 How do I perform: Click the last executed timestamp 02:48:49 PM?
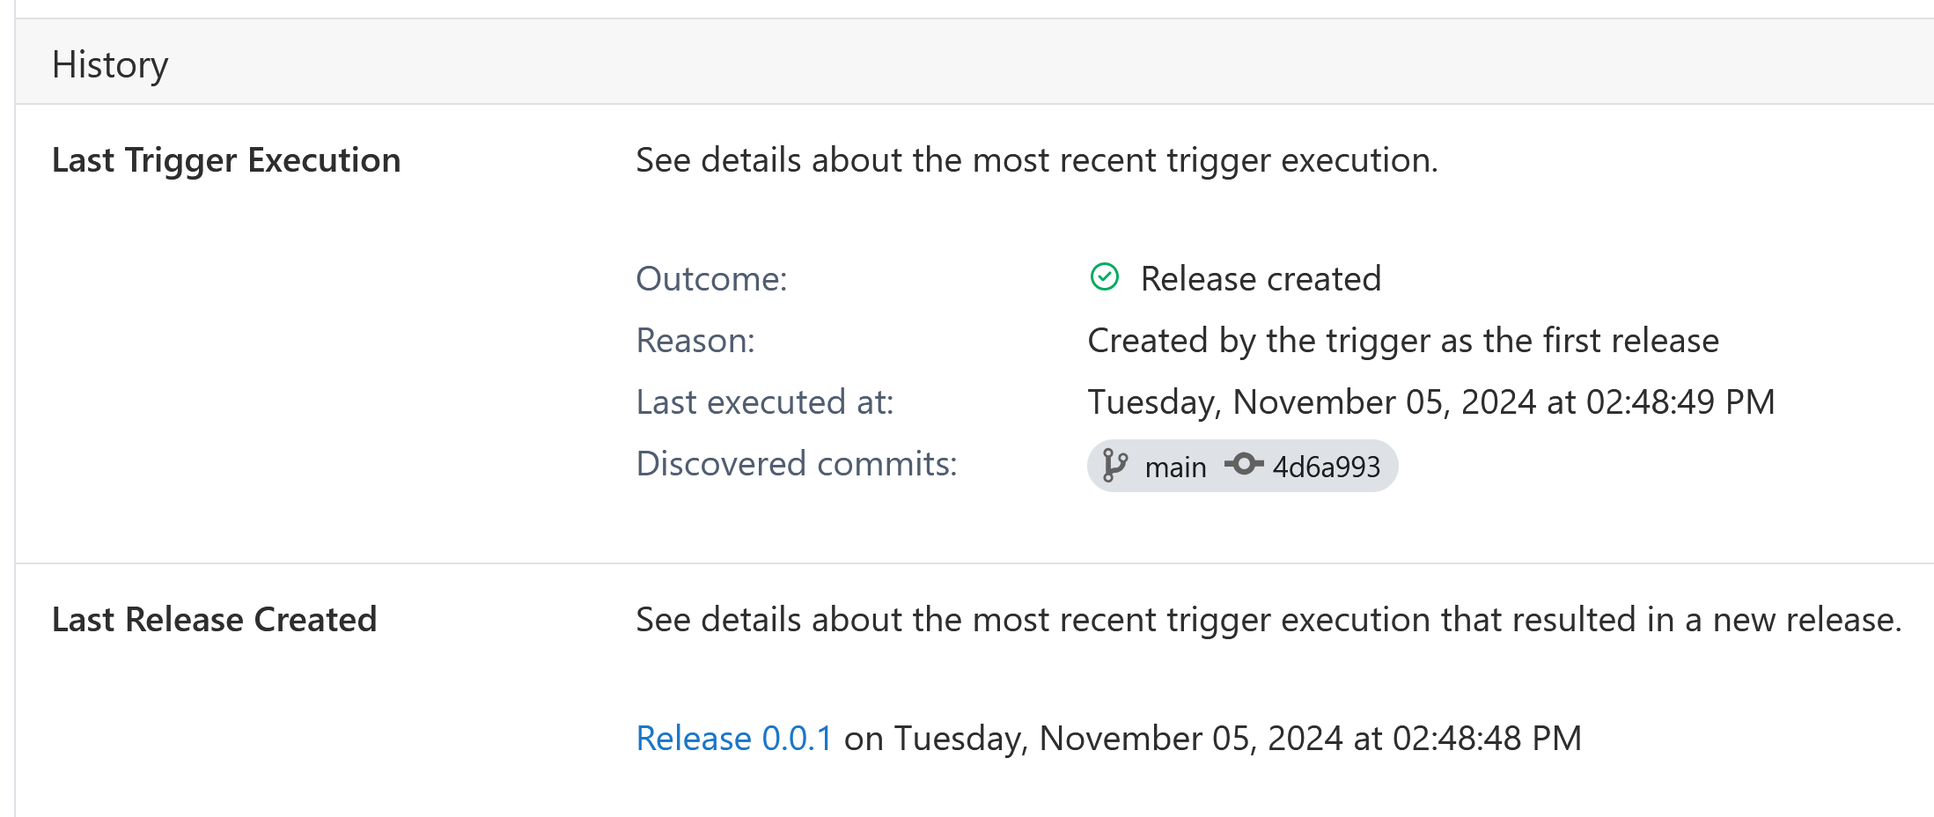point(1431,401)
